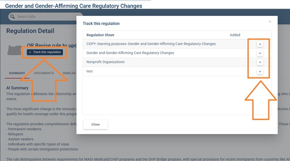Click the Regulation Detail page heading
Image resolution: width=290 pixels, height=161 pixels.
[x=30, y=31]
